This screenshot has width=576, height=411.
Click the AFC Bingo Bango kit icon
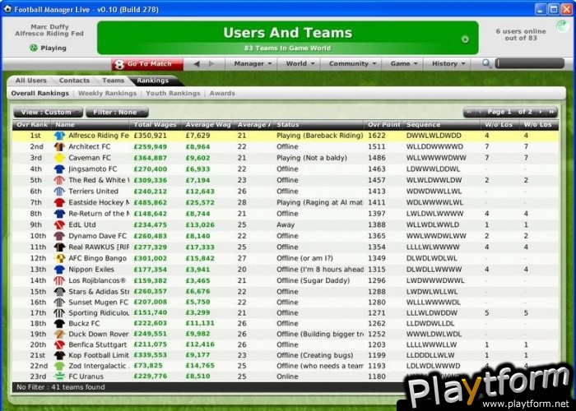(59, 258)
